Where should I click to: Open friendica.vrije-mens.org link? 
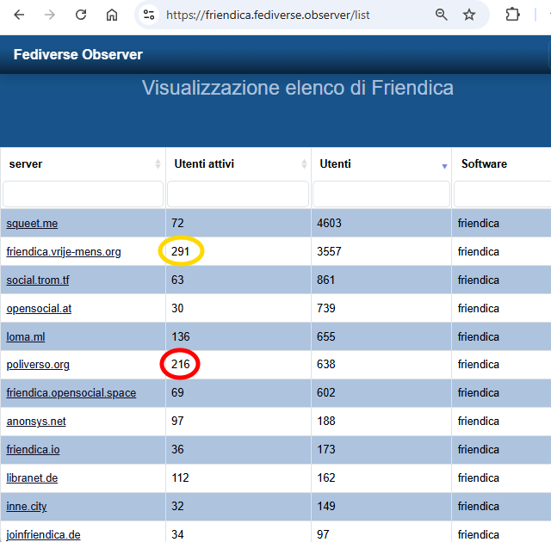64,252
